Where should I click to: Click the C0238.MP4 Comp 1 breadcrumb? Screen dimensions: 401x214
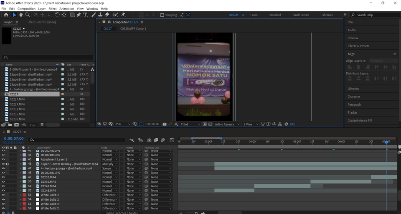pyautogui.click(x=133, y=29)
